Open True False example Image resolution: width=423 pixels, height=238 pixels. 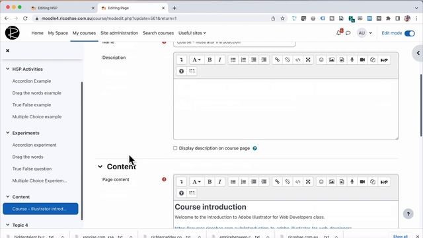pyautogui.click(x=32, y=104)
